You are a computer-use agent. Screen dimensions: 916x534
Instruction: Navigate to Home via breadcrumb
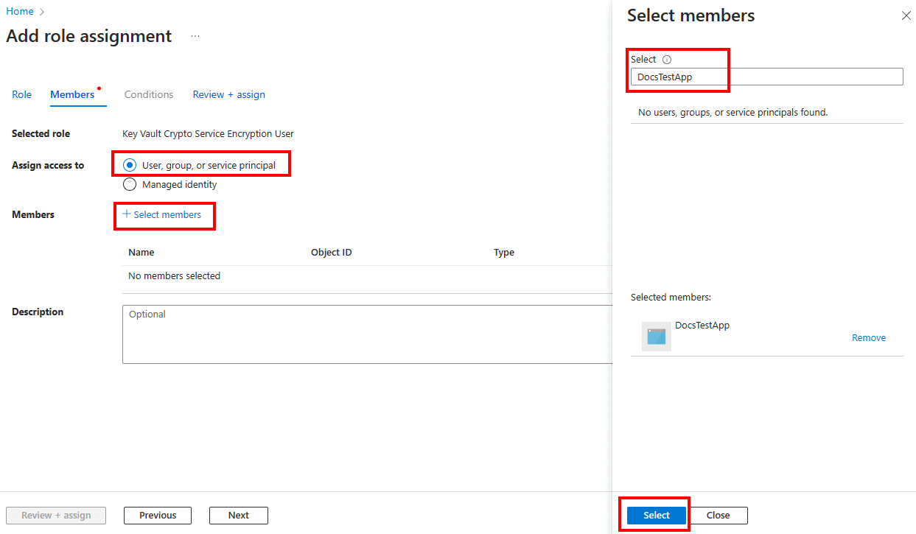click(x=20, y=11)
